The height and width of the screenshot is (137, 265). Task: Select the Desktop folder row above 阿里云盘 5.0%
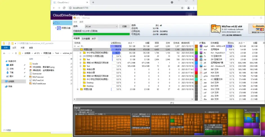point(134,86)
